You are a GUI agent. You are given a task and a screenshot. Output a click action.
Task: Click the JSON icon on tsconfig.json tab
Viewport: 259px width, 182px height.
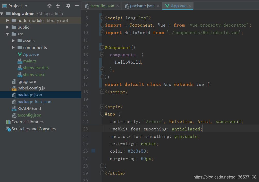tap(87, 6)
